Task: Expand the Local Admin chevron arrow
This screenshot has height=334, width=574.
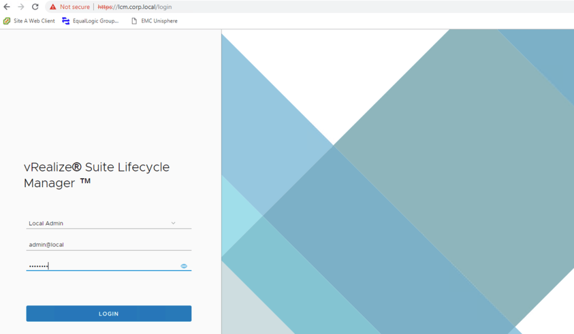Action: [x=173, y=223]
